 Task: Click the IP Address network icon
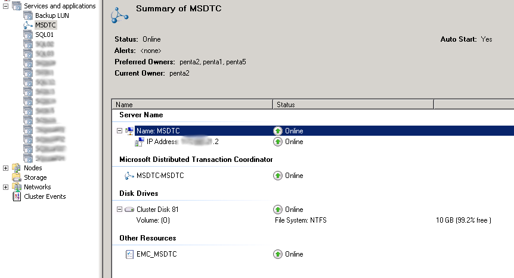pyautogui.click(x=140, y=142)
